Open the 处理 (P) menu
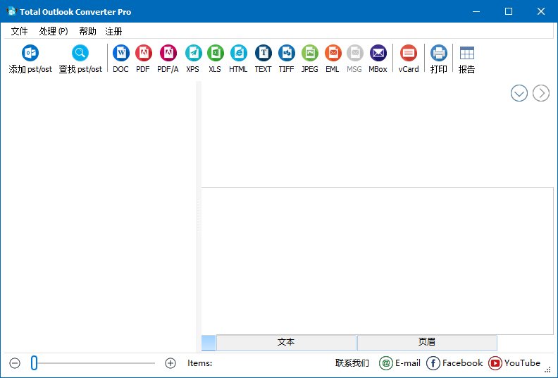Viewport: 558px width, 378px height. [54, 31]
